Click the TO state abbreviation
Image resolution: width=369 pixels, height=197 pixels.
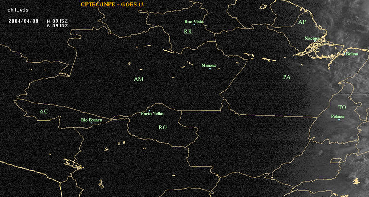click(x=342, y=108)
